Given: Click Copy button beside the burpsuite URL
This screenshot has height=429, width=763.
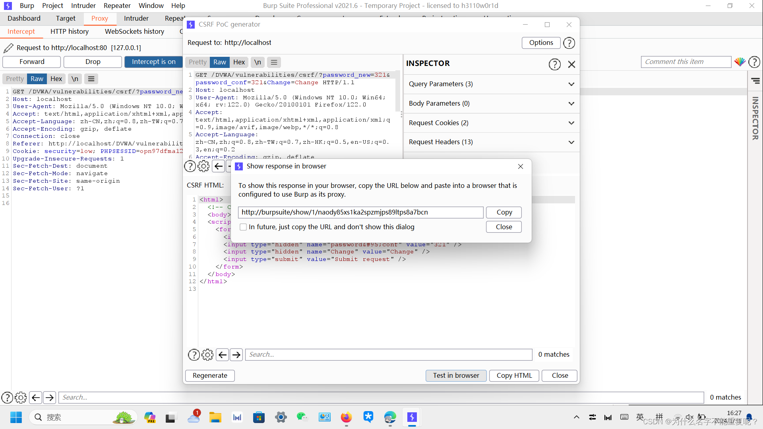Looking at the screenshot, I should click(x=504, y=213).
